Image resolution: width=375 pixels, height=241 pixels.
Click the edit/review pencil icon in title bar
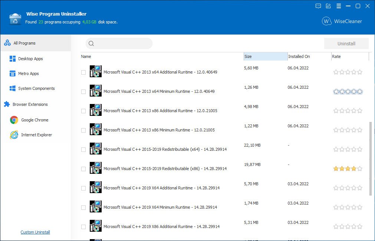point(328,6)
